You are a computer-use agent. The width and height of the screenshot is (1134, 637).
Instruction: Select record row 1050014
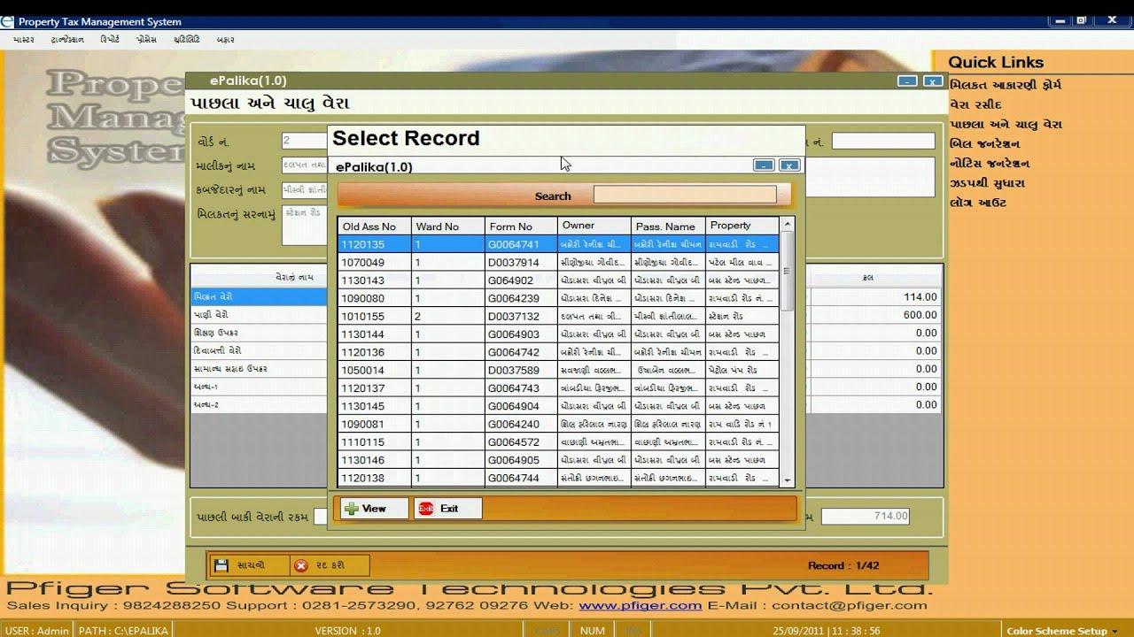558,370
